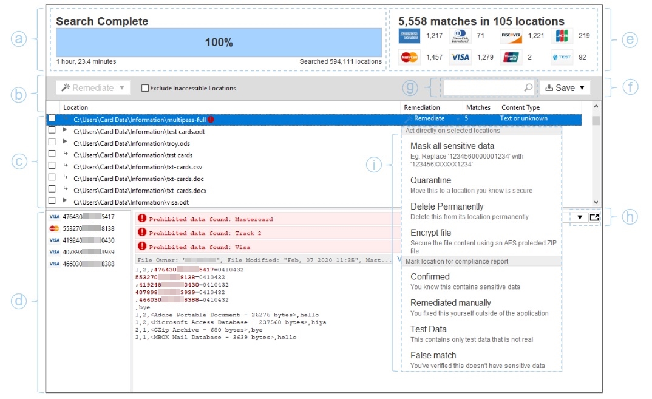Click the 100% search progress bar
Image resolution: width=652 pixels, height=399 pixels.
219,43
